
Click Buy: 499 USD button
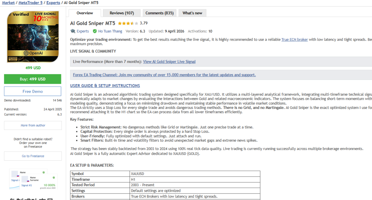(32, 79)
